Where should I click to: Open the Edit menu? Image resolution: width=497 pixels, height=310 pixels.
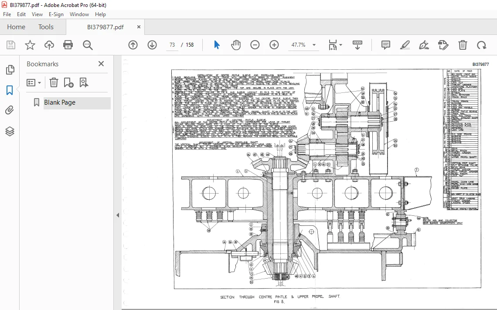pos(21,14)
